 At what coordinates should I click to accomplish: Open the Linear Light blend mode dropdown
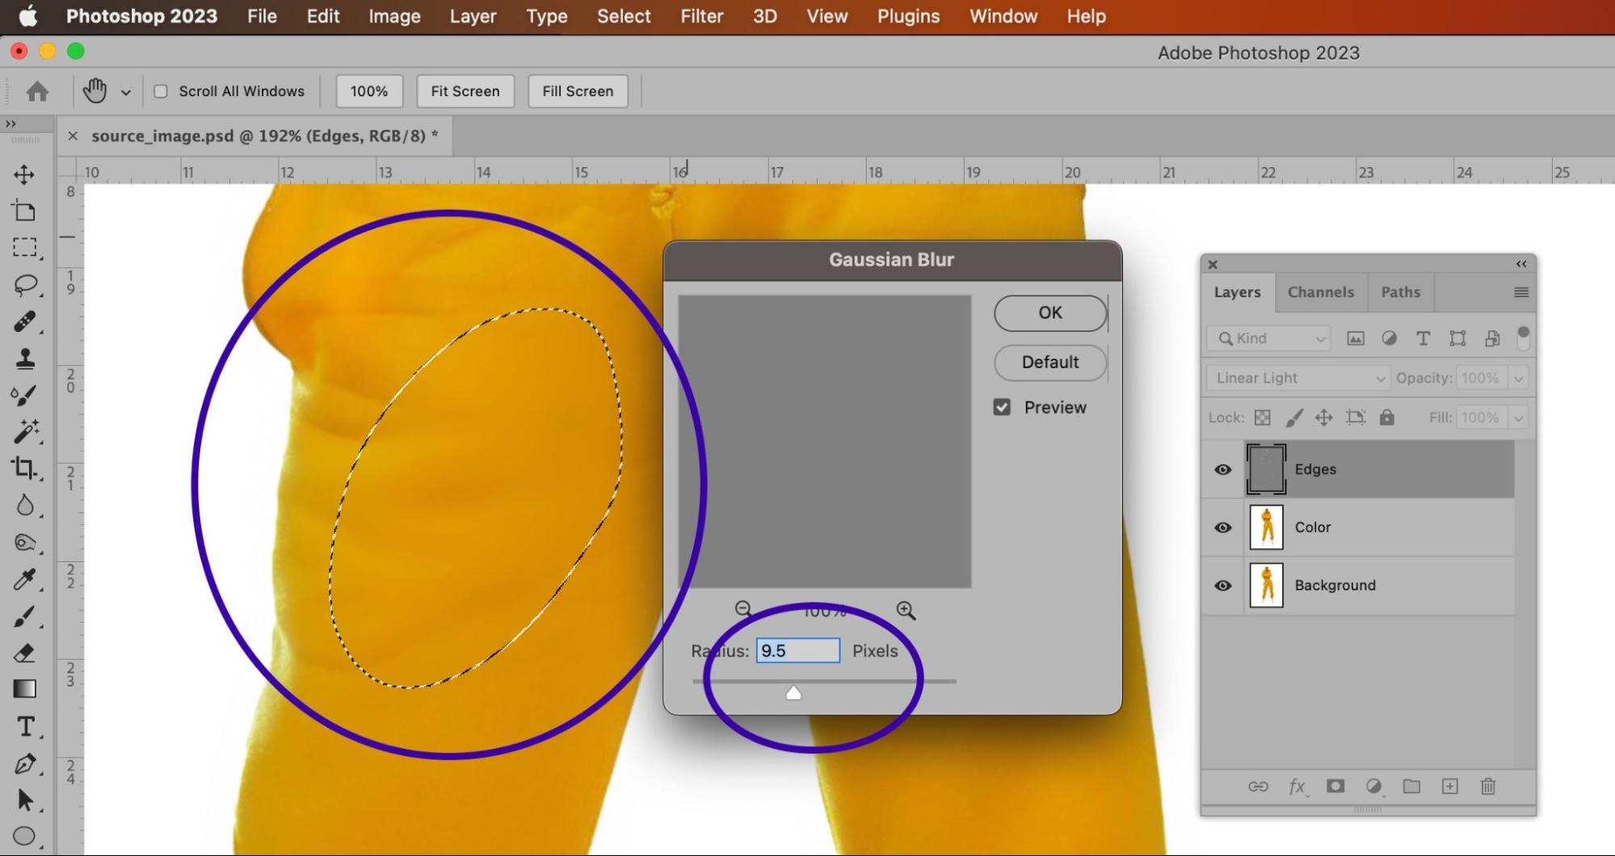(x=1297, y=378)
